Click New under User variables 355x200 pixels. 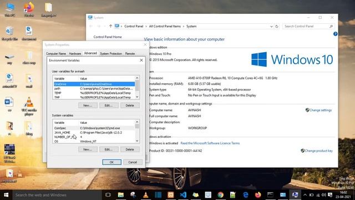pos(88,106)
